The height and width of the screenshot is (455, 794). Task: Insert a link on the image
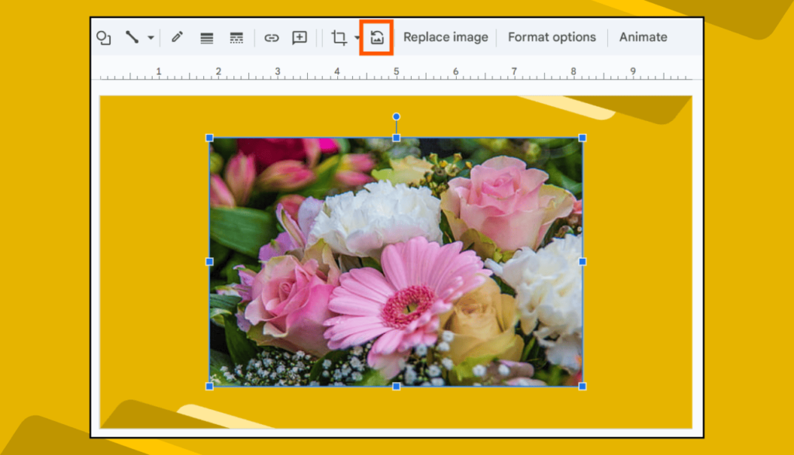(x=271, y=37)
